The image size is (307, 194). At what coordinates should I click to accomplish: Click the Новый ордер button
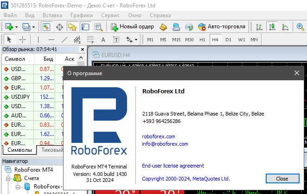tap(132, 26)
